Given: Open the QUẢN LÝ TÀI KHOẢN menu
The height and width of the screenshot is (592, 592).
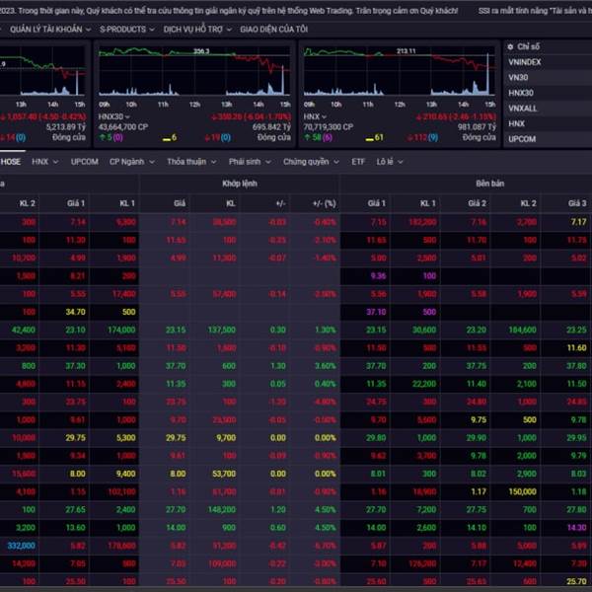Looking at the screenshot, I should click(50, 29).
